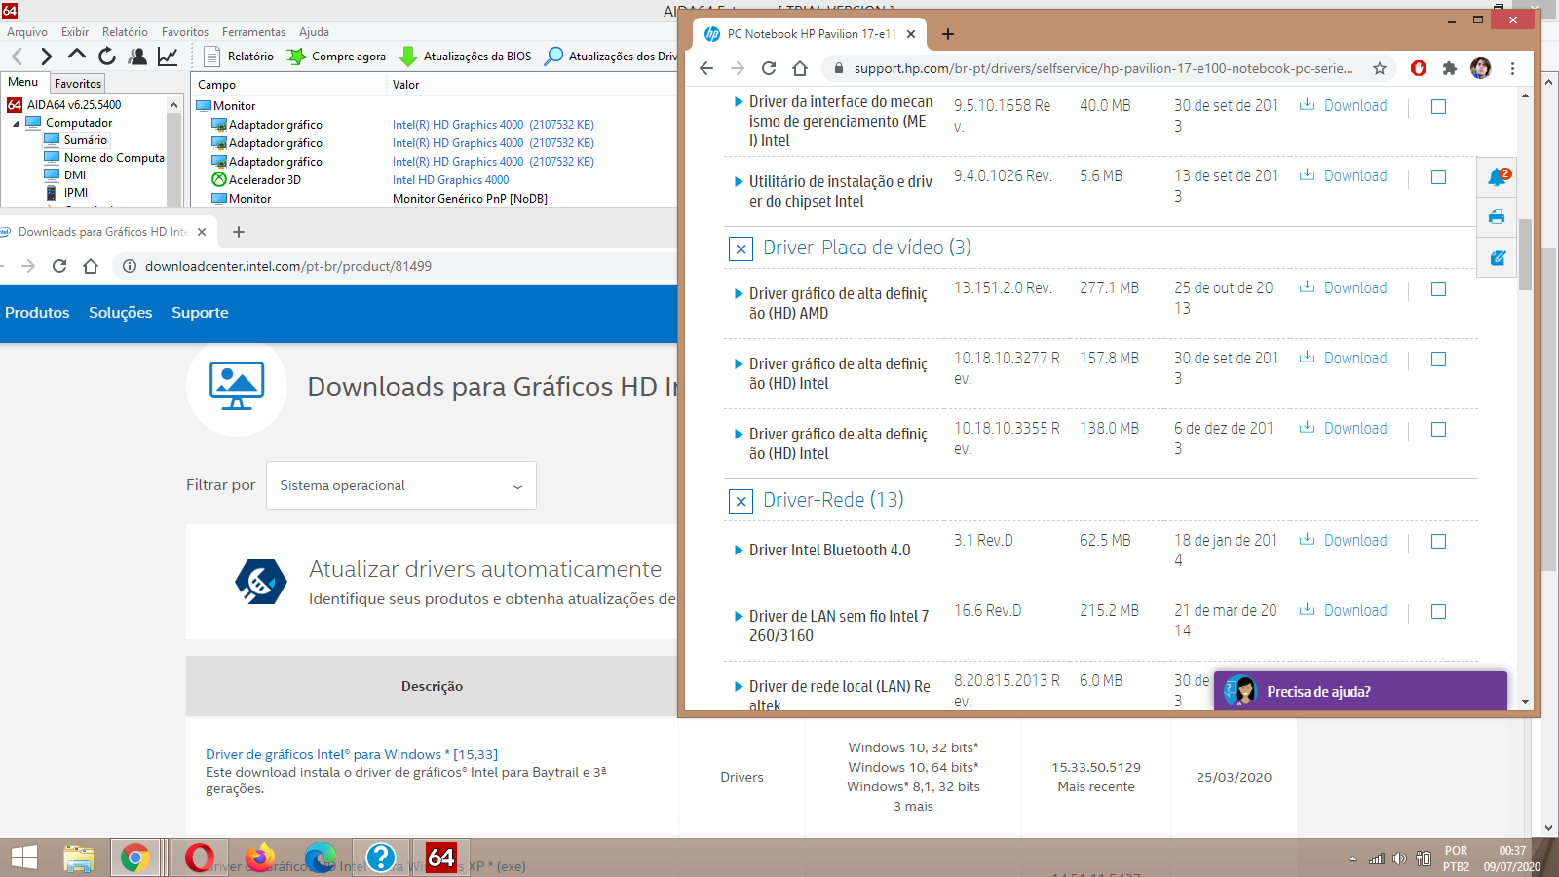This screenshot has height=877, width=1559.
Task: Close the Downloads para Gráficos tab
Action: (x=202, y=232)
